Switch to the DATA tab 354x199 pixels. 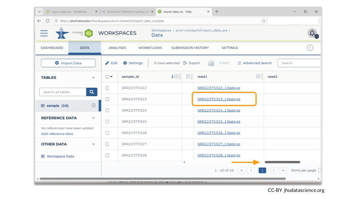[85, 48]
